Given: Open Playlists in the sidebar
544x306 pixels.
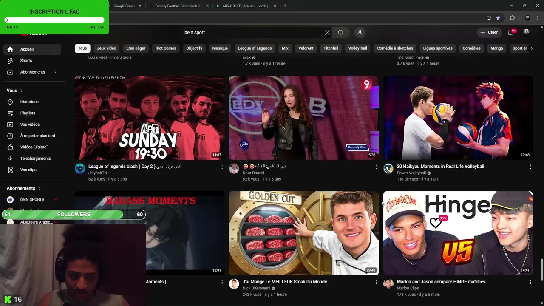Looking at the screenshot, I should coord(32,113).
